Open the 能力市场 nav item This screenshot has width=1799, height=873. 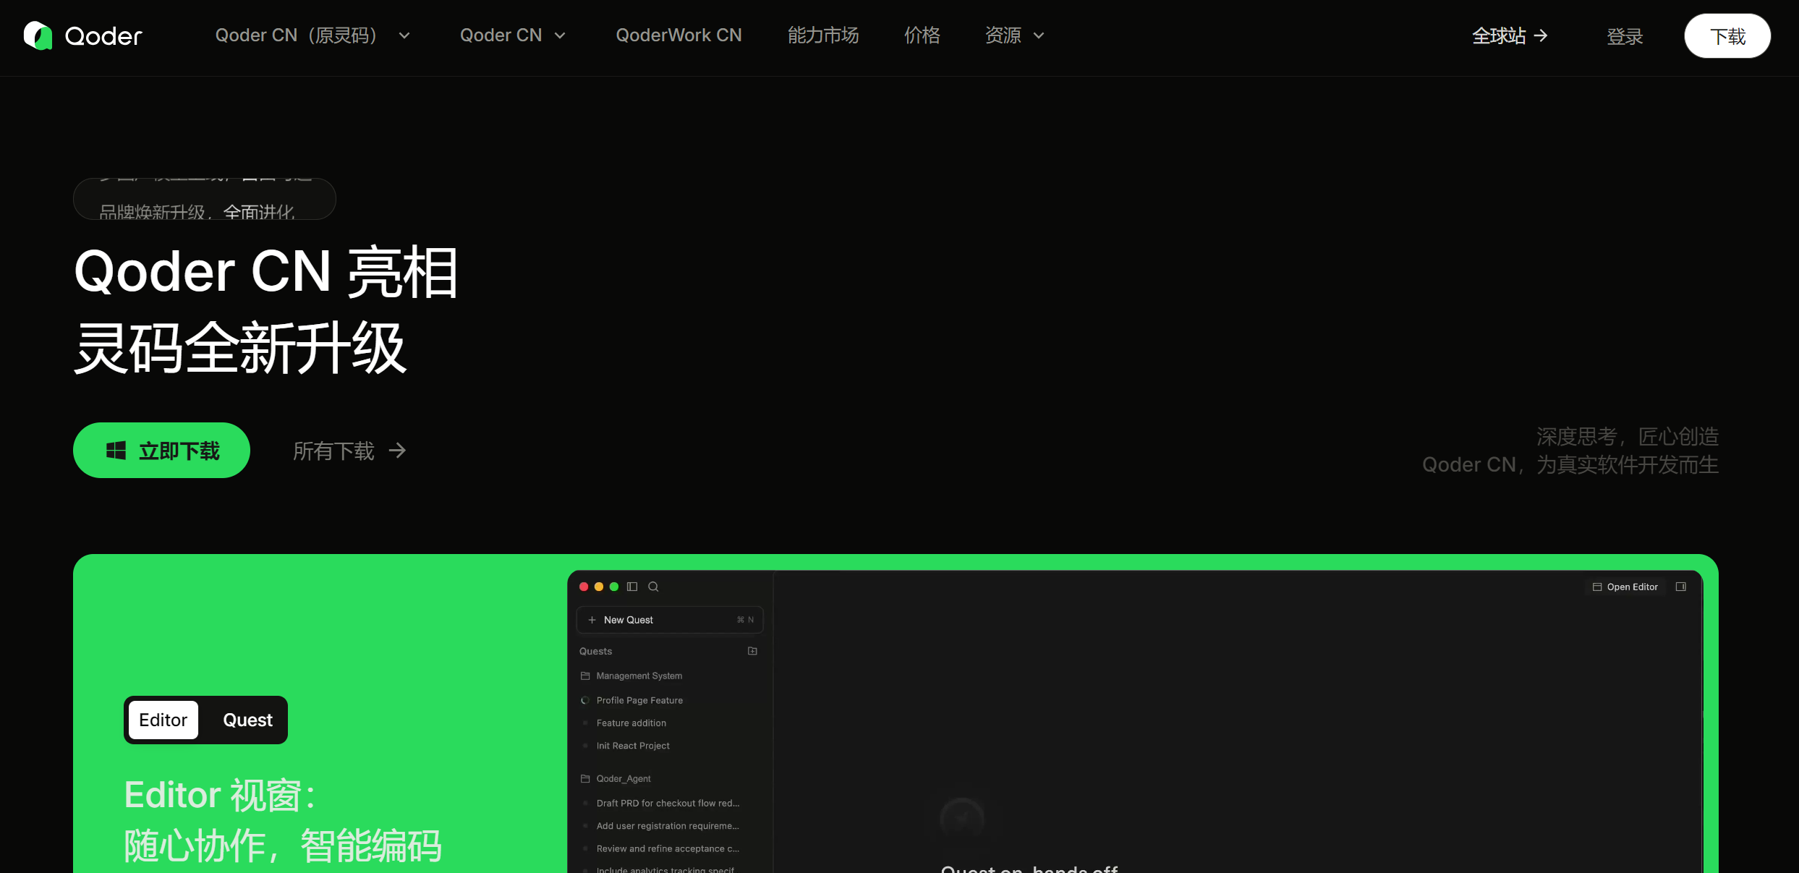823,35
